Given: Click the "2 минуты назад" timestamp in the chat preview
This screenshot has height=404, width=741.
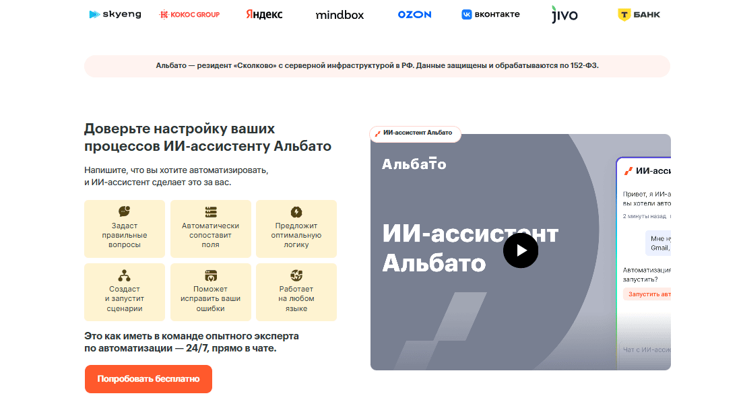Looking at the screenshot, I should coord(644,216).
